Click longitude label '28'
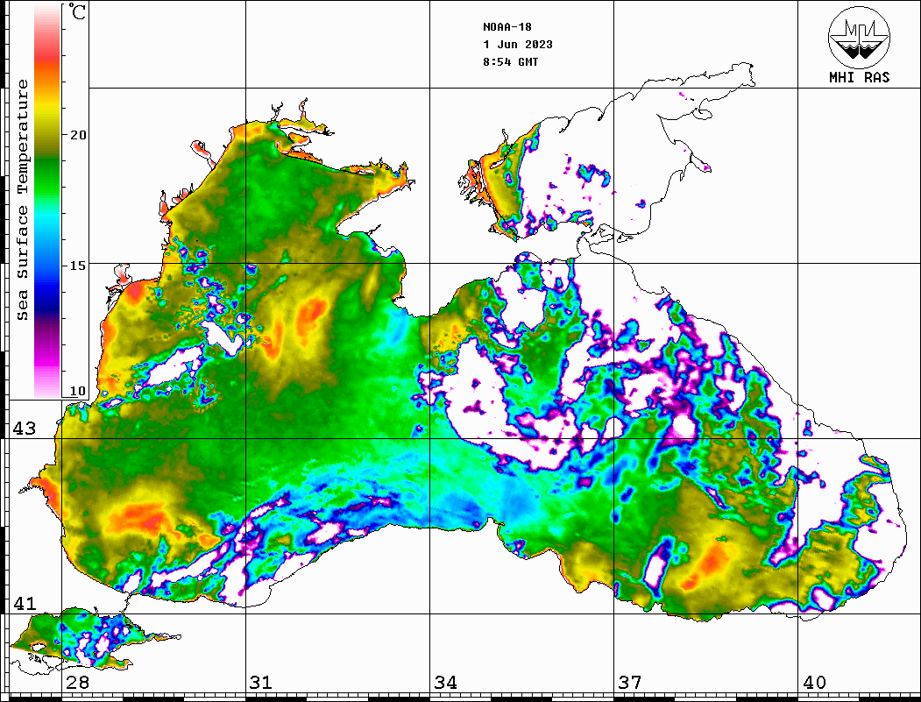This screenshot has width=921, height=702. (x=77, y=683)
